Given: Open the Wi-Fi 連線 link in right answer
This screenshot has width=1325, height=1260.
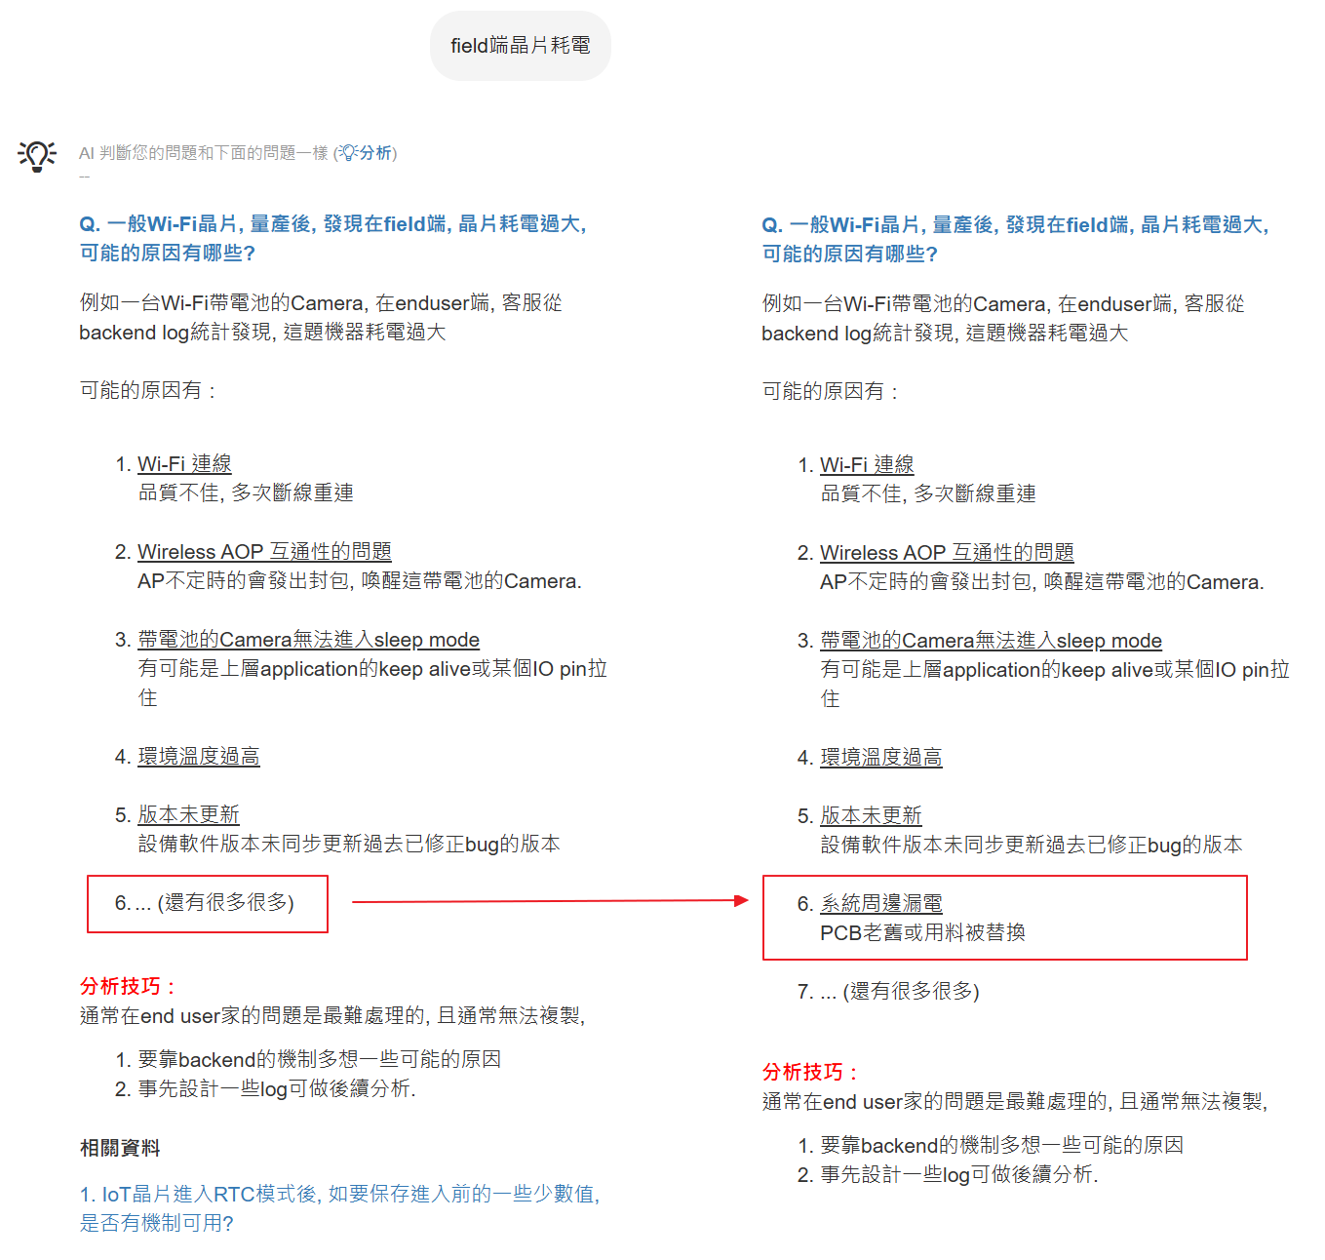Looking at the screenshot, I should pyautogui.click(x=867, y=464).
